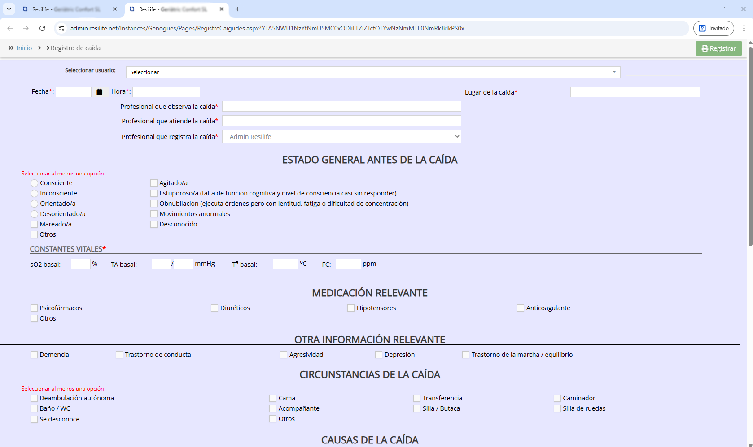Image resolution: width=753 pixels, height=447 pixels.
Task: Click the first TA basal field
Action: pos(161,264)
